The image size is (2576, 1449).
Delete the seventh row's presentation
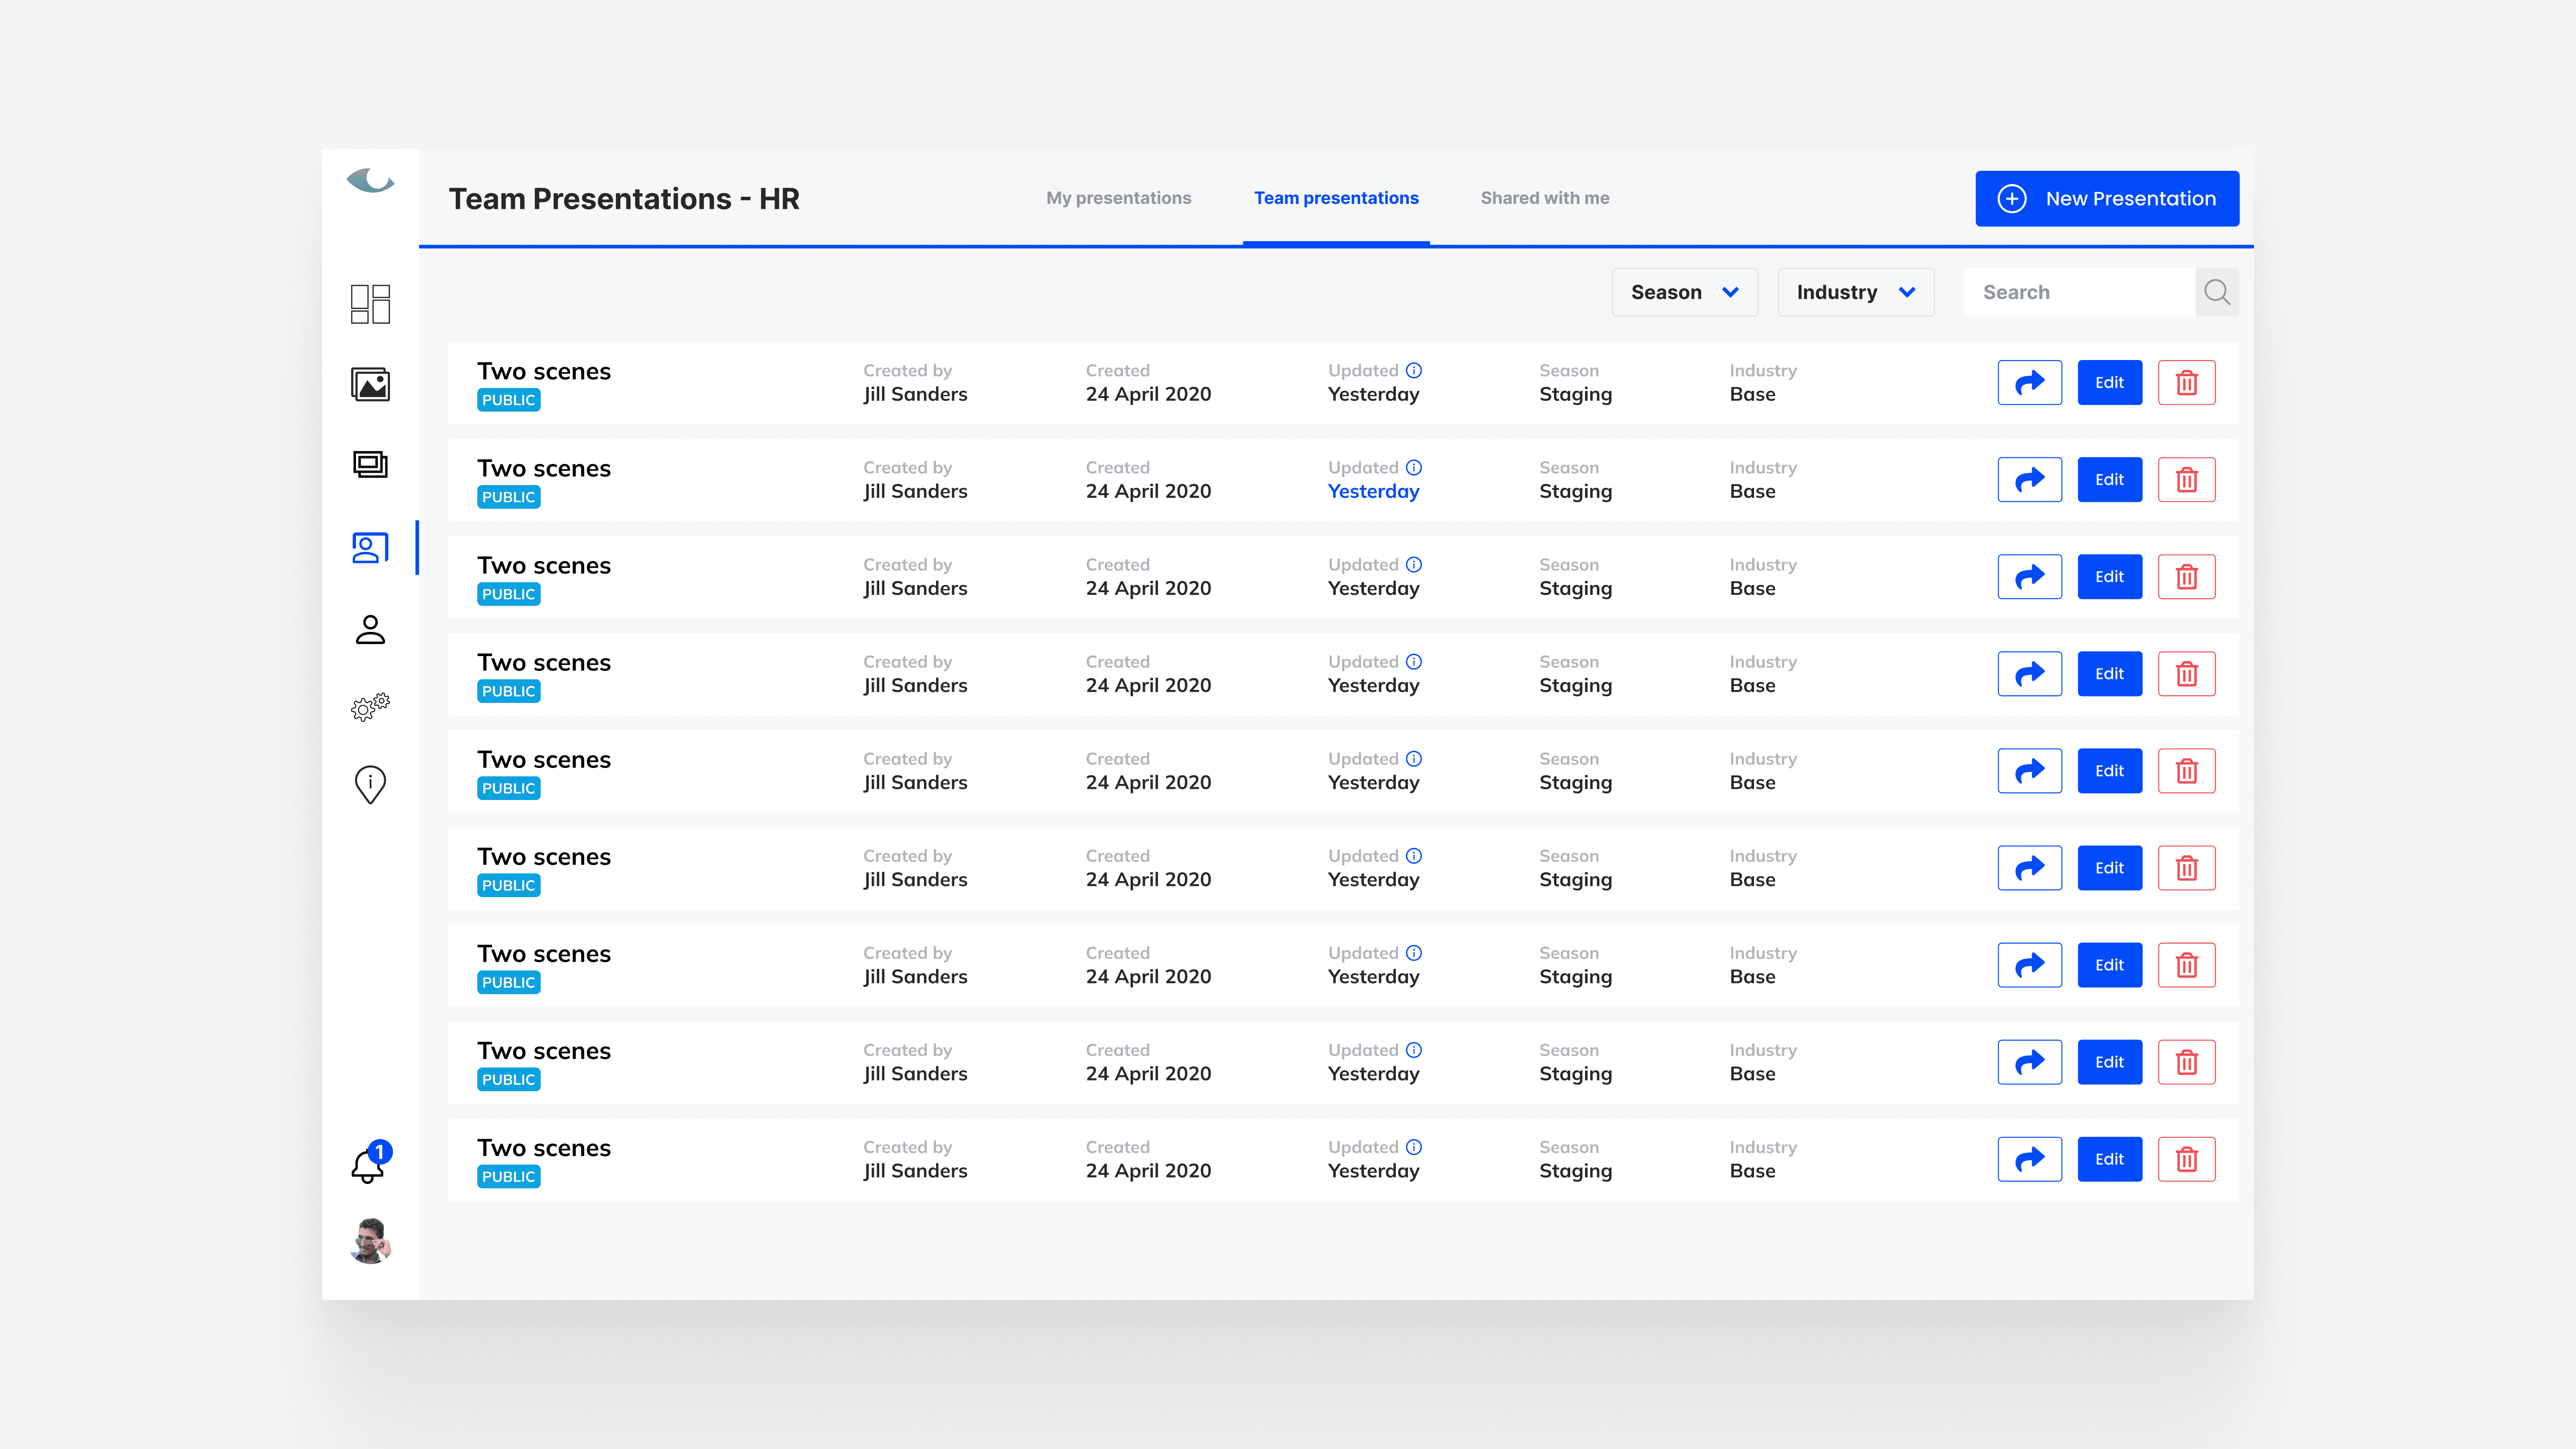[x=2187, y=964]
